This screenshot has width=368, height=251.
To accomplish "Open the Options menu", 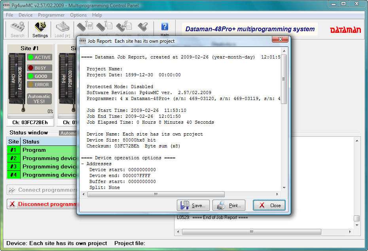I will (78, 15).
